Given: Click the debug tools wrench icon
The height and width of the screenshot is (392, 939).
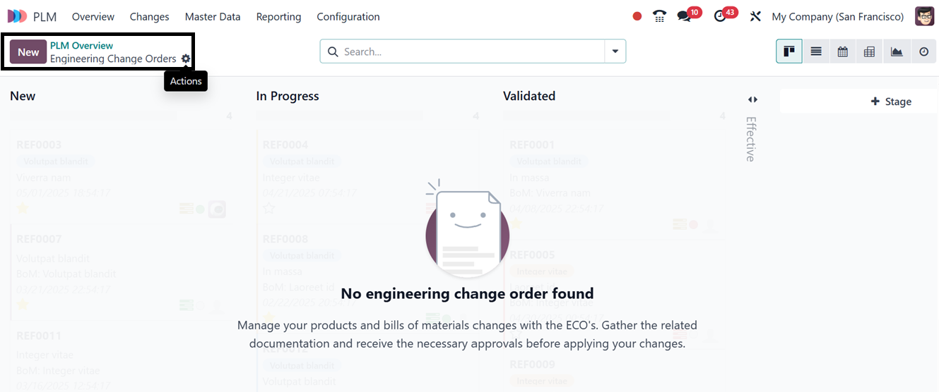Looking at the screenshot, I should 755,16.
